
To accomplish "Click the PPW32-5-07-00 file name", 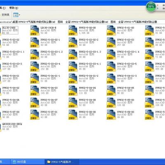I will (11, 112).
